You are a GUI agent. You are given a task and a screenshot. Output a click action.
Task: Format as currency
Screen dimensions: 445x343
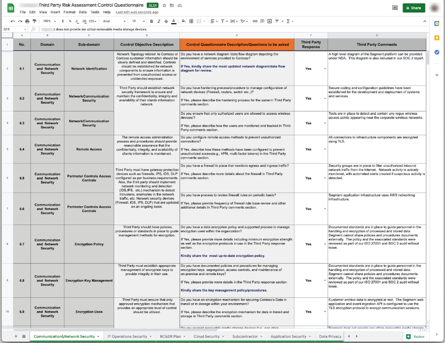63,21
